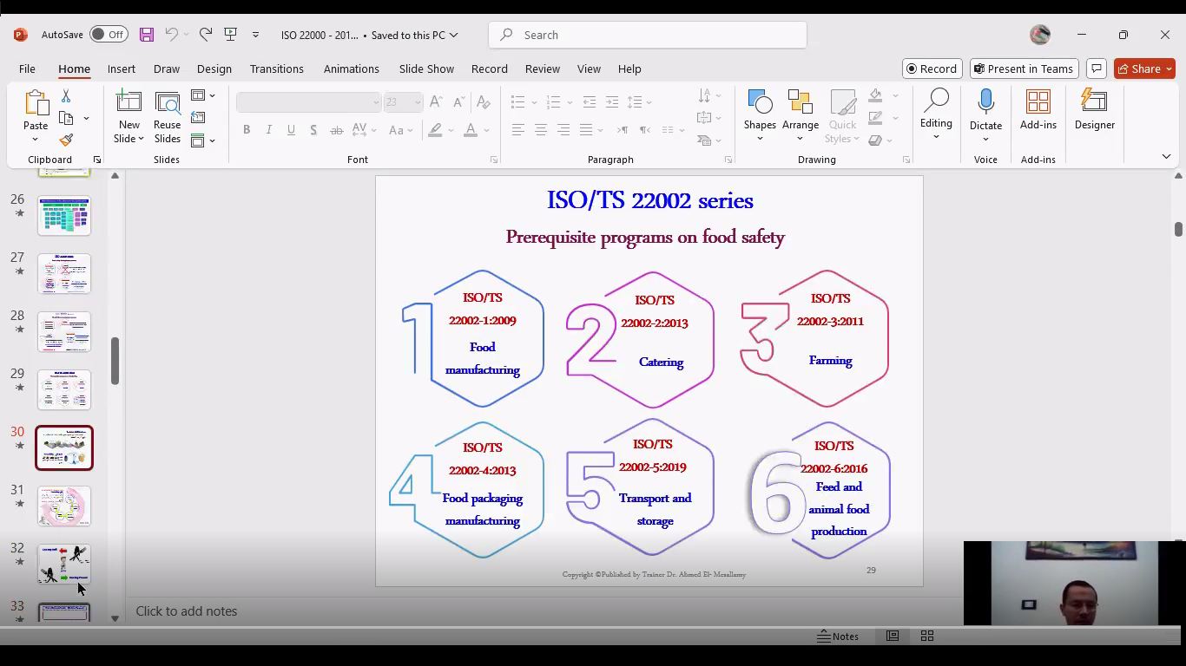Image resolution: width=1186 pixels, height=666 pixels.
Task: Click the Font Color button
Action: 471,130
